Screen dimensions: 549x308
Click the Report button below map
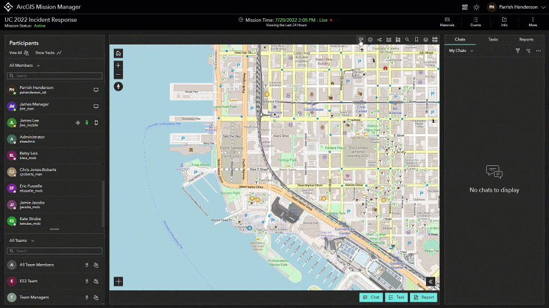coord(424,297)
